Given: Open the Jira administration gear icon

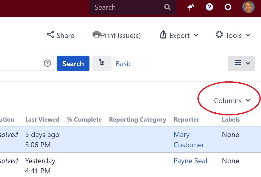Looking at the screenshot, I should (228, 7).
